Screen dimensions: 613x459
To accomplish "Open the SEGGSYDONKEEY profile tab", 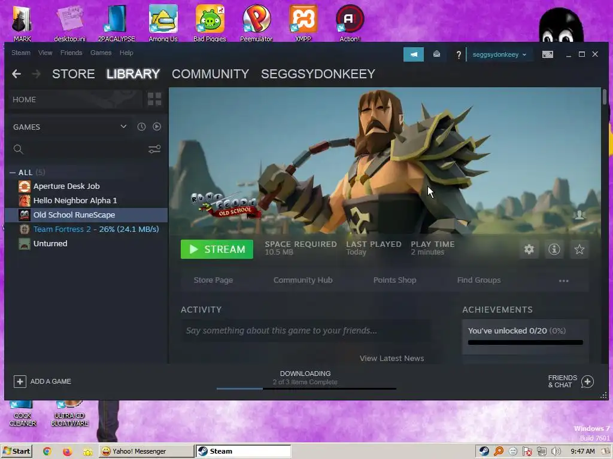I will (318, 74).
